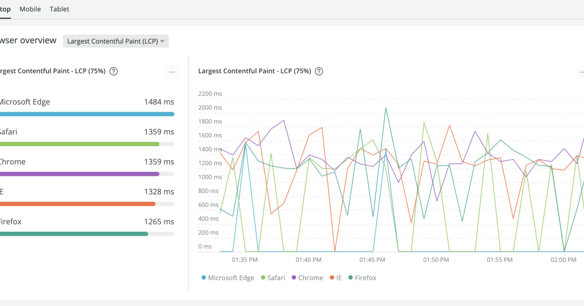584x306 pixels.
Task: Click the Safari progress bar
Action: [x=80, y=144]
